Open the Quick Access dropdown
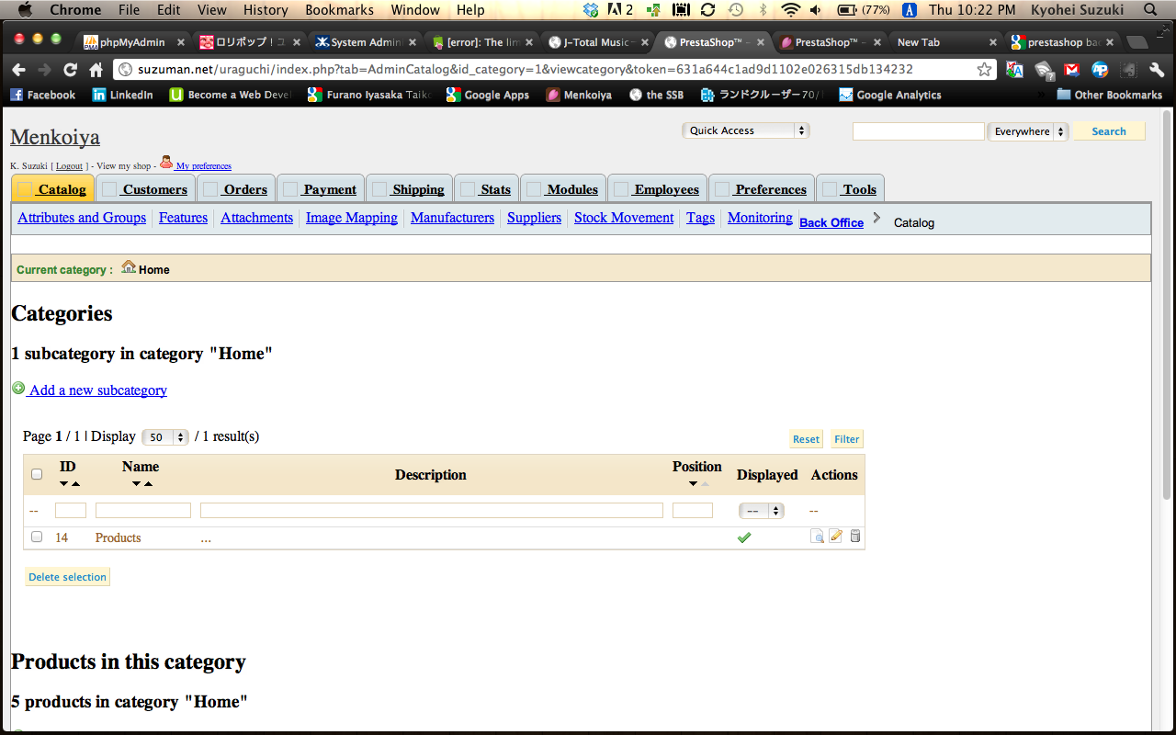 [745, 130]
